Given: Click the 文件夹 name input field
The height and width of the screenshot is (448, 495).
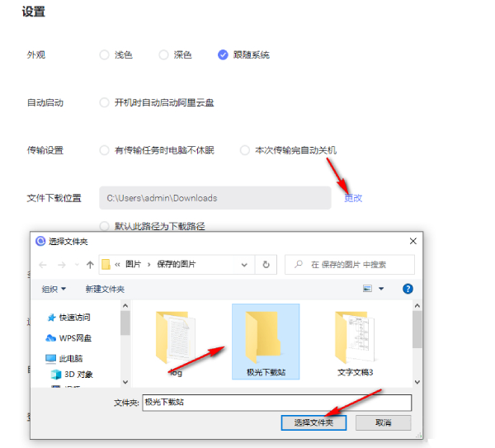Looking at the screenshot, I should point(275,403).
